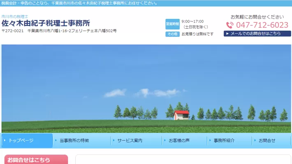292x164 pixels.
Task: Click the arrow icon before サービス案内
Action: pos(114,140)
